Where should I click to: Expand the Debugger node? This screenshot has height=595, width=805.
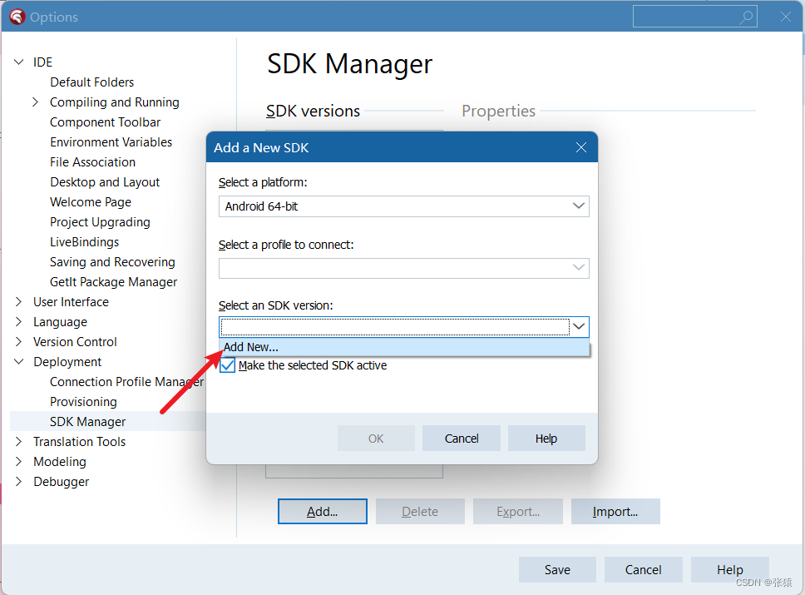(18, 482)
